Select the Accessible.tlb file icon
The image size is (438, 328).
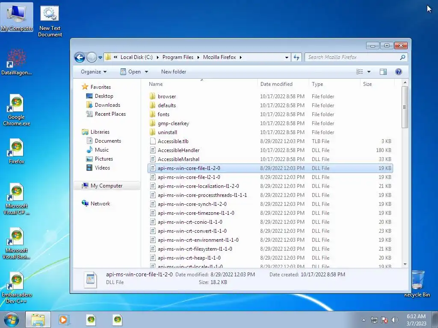click(x=153, y=141)
